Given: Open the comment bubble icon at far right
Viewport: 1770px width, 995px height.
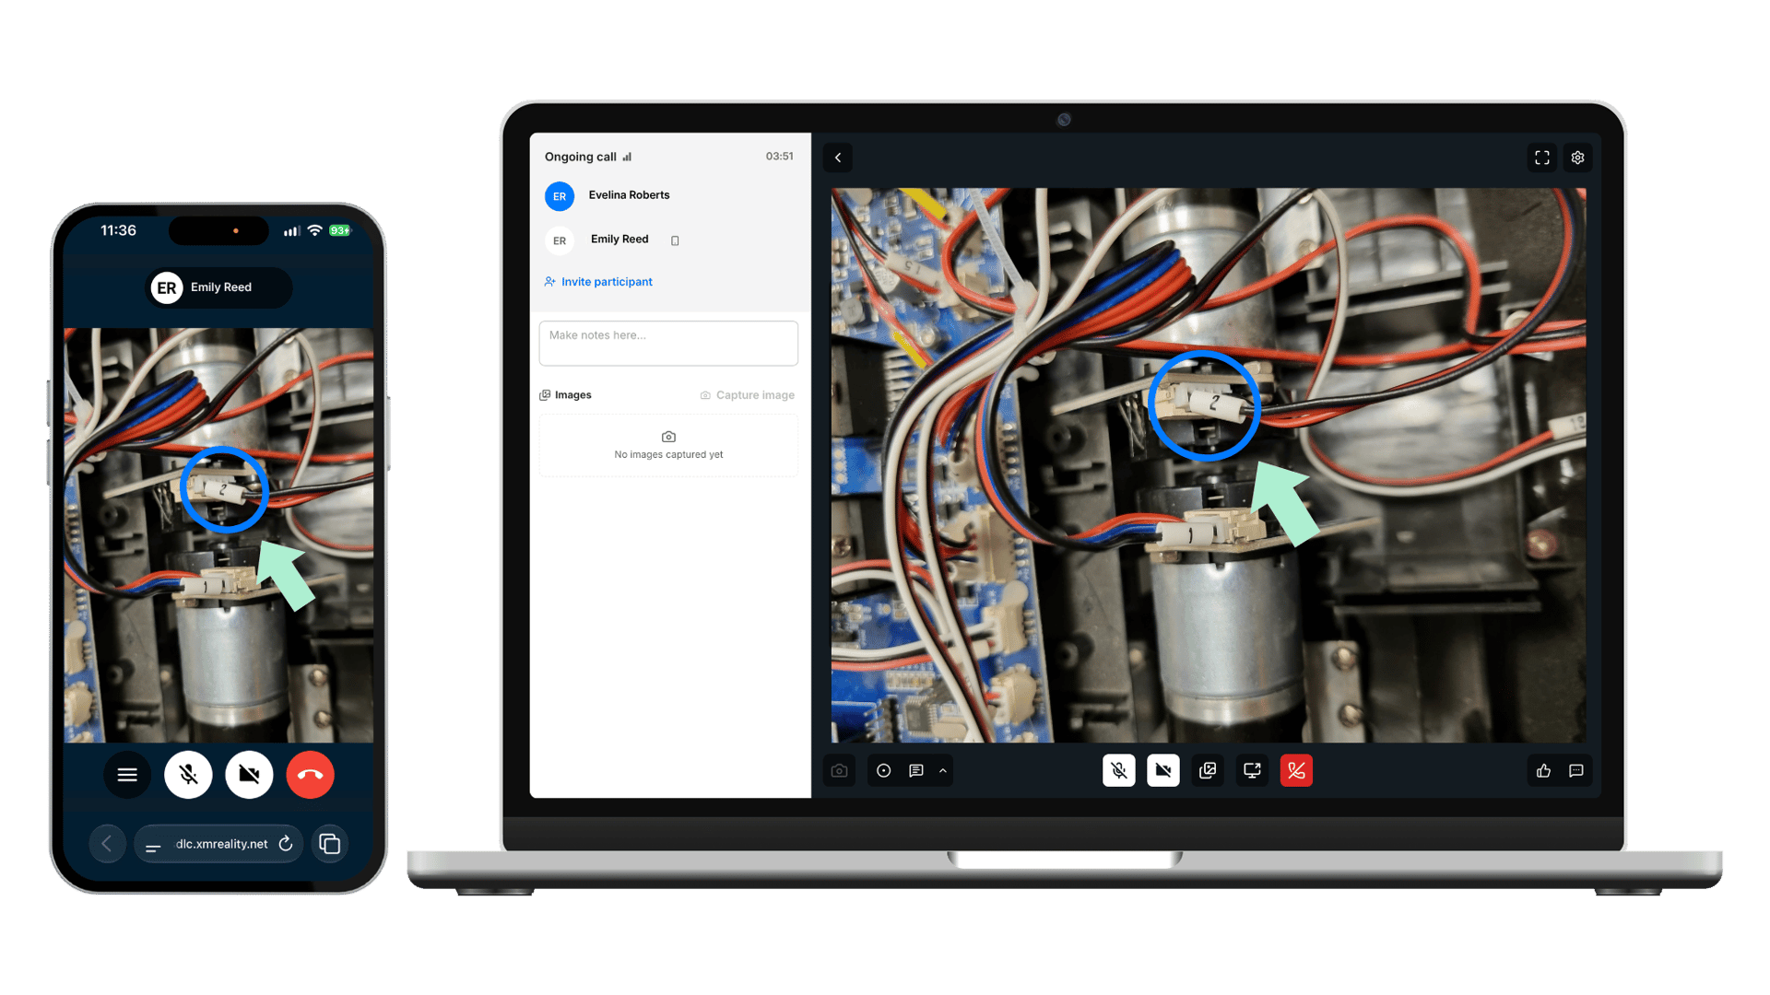Looking at the screenshot, I should coord(1576,770).
